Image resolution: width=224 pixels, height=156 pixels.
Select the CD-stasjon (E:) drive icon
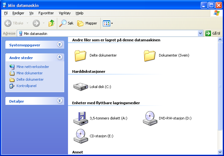81,136
